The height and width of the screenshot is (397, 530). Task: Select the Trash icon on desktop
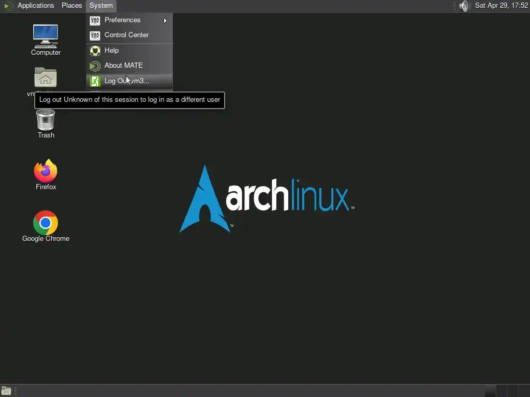pos(46,124)
